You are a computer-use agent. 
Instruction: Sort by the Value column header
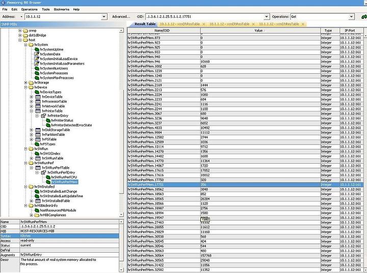[260, 31]
